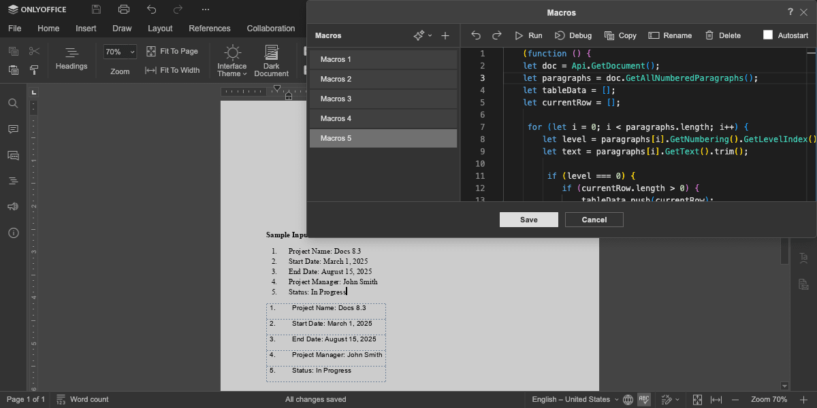This screenshot has height=408, width=817.
Task: Switch to the Collaboration tab
Action: pyautogui.click(x=271, y=29)
